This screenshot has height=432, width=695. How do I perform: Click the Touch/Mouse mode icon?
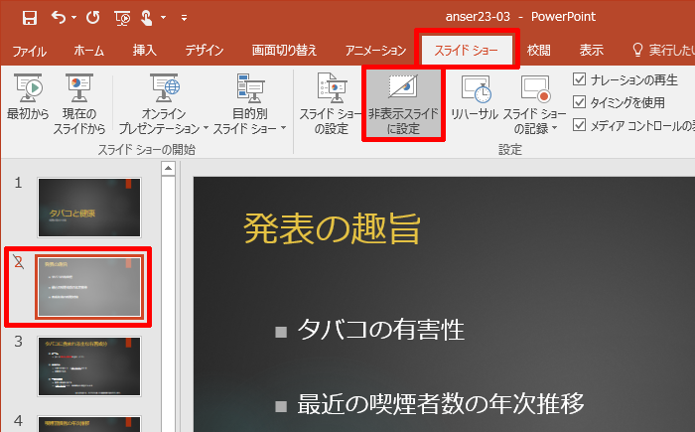coord(146,18)
